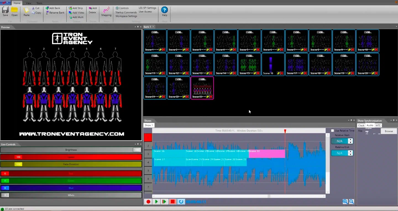Start recording the show
Viewport: 398px width, 211px height.
point(148,202)
